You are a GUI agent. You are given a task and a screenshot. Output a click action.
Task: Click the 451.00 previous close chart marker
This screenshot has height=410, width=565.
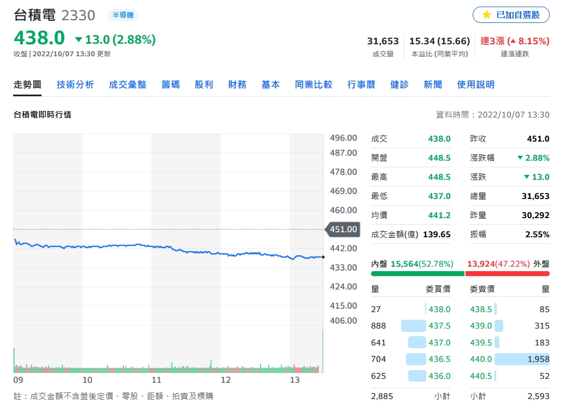click(343, 230)
